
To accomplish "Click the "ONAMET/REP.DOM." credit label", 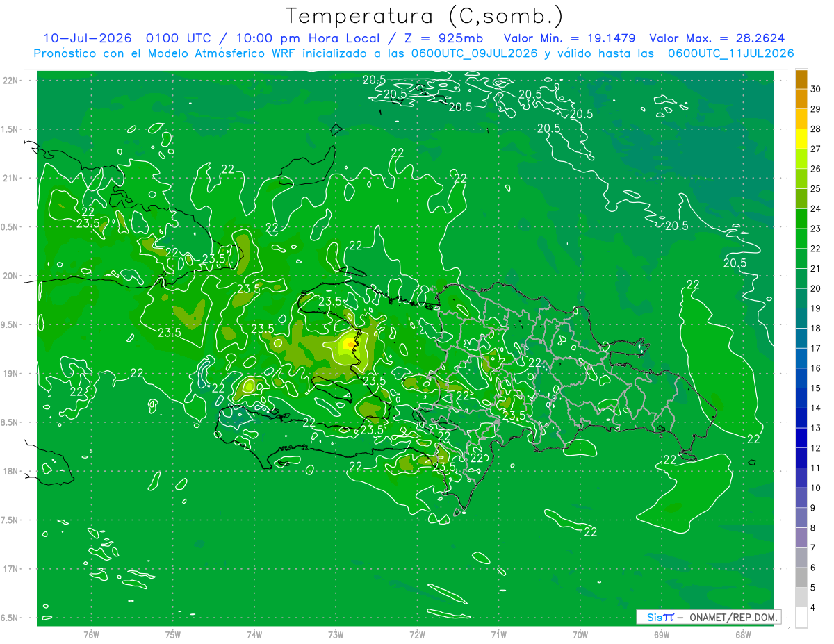I will [734, 617].
